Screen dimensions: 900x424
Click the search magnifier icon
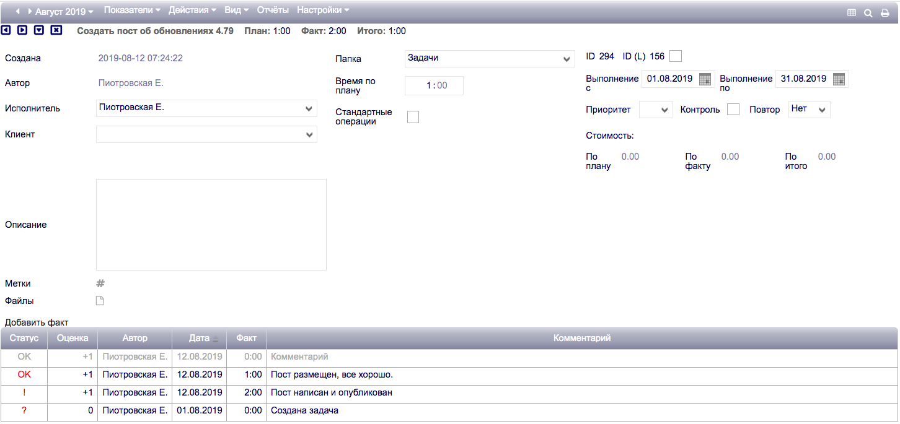click(x=868, y=12)
